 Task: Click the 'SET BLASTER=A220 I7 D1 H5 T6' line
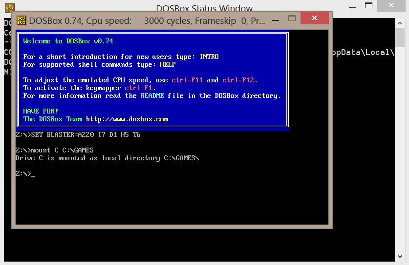[78, 135]
